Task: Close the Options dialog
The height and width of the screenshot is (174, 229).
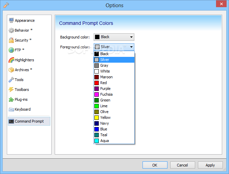Action: [x=221, y=4]
